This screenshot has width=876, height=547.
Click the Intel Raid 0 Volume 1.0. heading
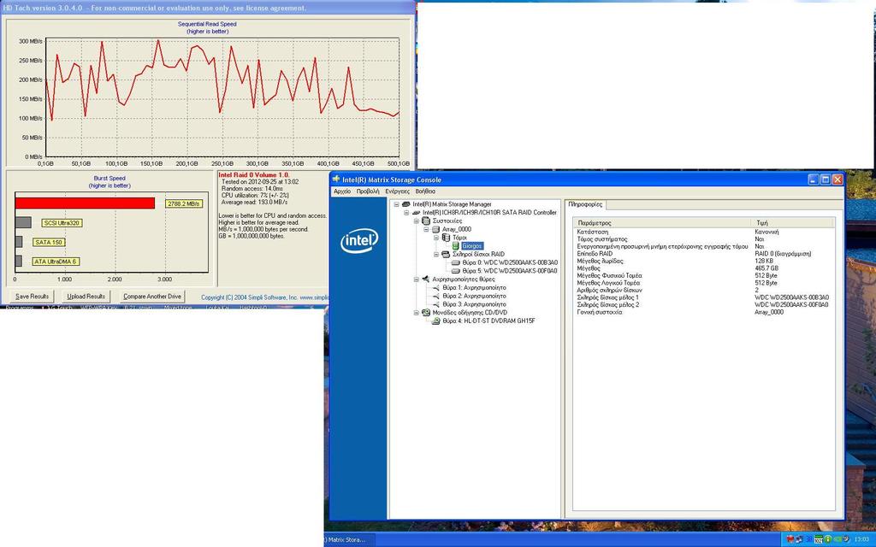253,174
